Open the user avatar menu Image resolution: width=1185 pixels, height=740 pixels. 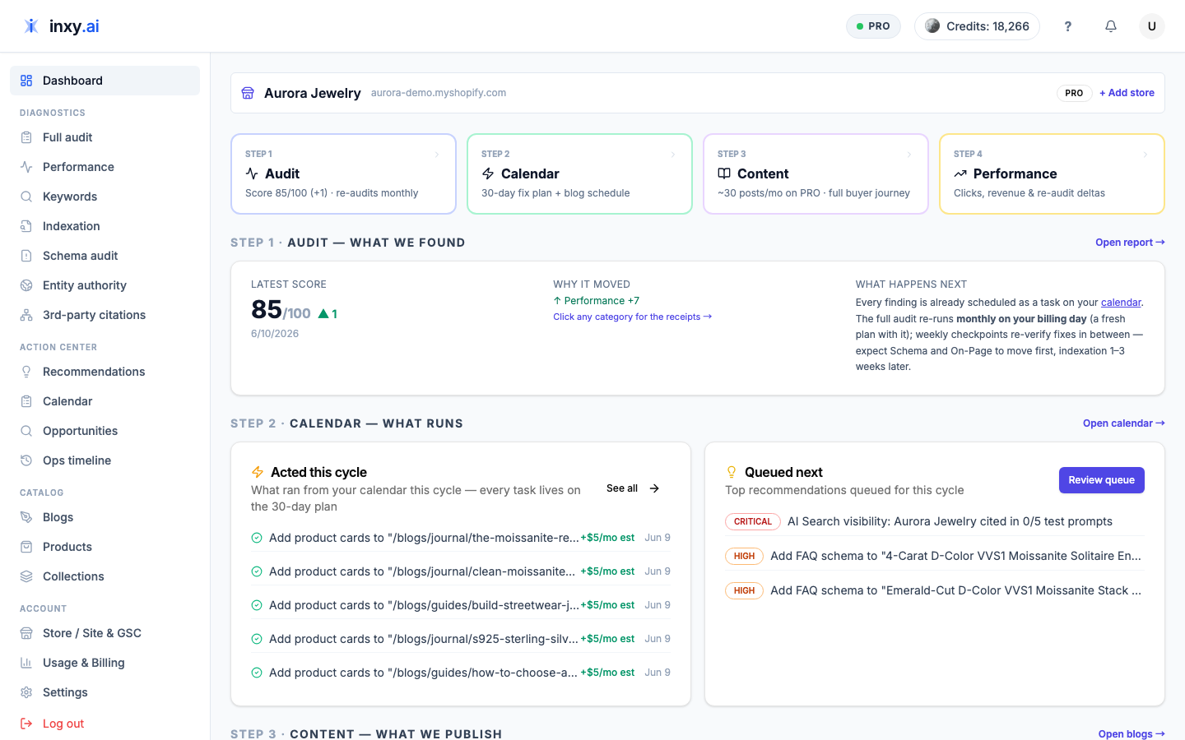tap(1152, 26)
